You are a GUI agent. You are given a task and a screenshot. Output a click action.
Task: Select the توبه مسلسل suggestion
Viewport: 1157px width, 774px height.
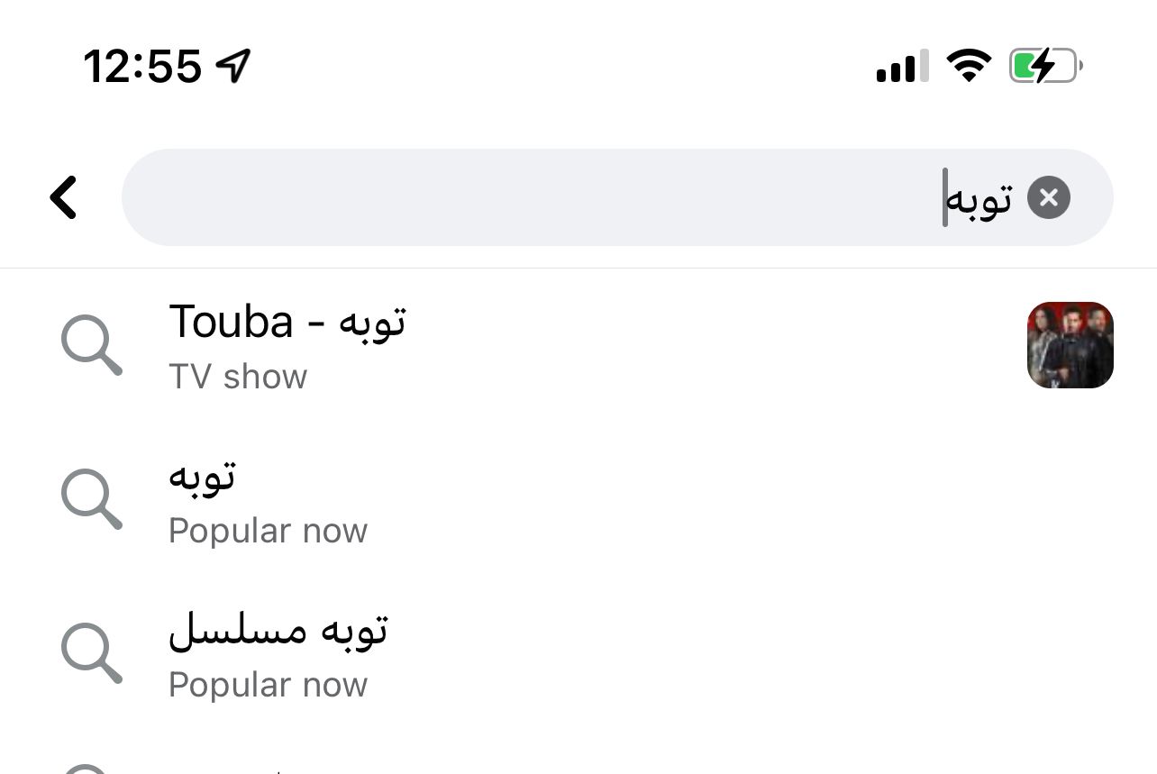click(x=278, y=630)
